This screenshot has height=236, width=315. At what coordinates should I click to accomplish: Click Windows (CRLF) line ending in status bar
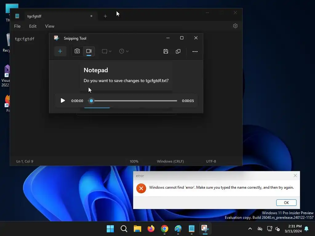pyautogui.click(x=170, y=161)
